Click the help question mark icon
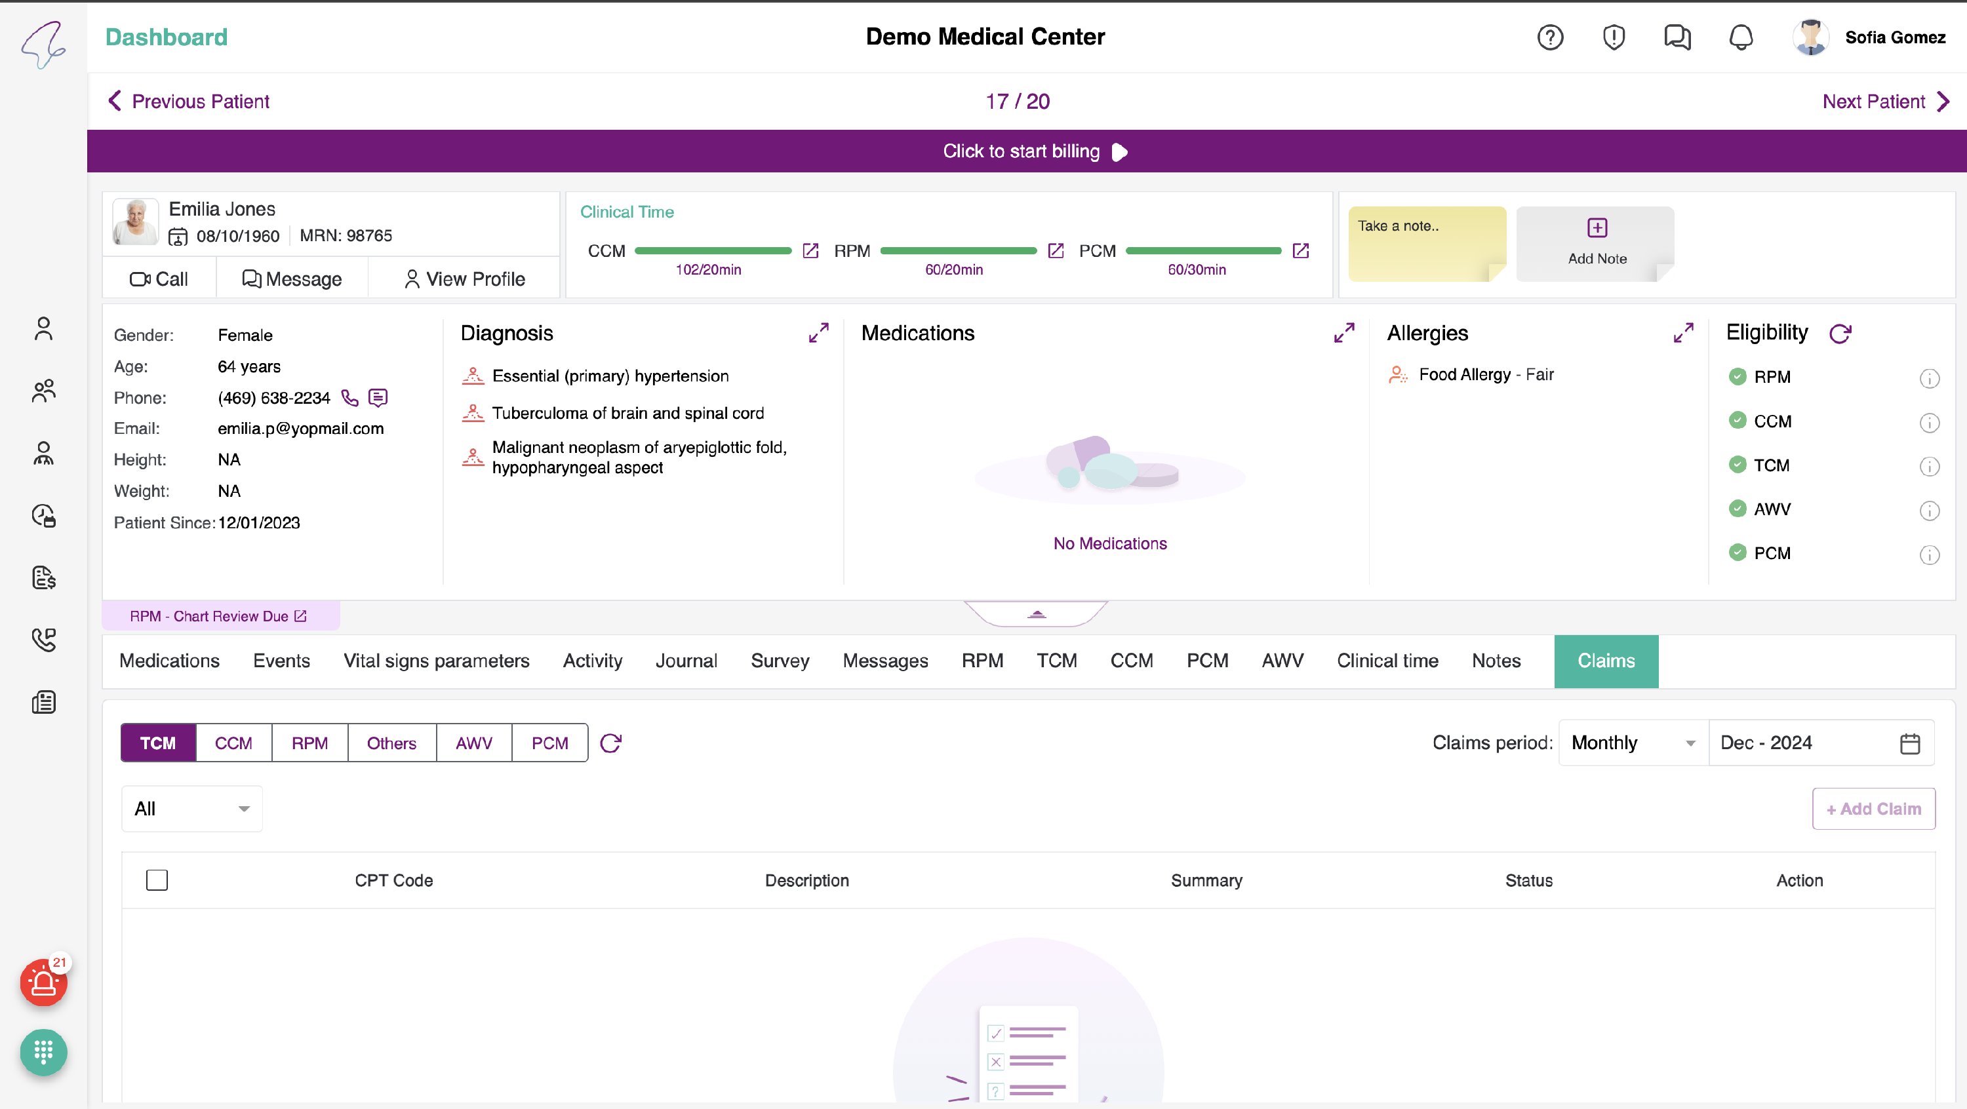Screen dimensions: 1967x1109 tap(1549, 37)
